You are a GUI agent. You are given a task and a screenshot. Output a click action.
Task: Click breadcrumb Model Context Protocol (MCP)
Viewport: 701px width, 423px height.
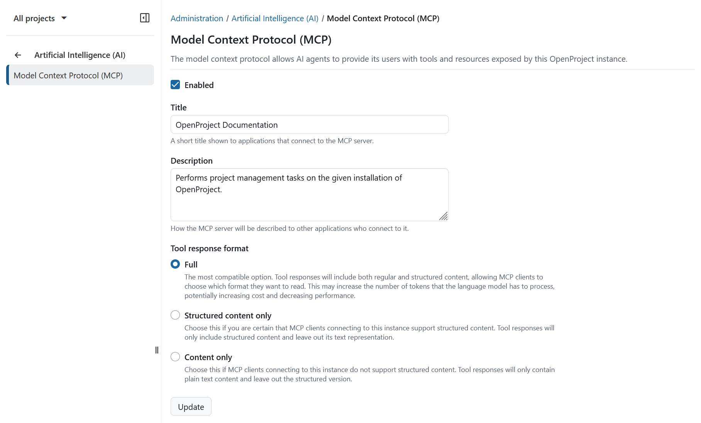tap(383, 18)
